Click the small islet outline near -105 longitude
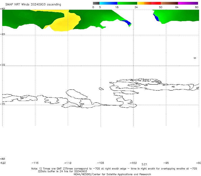201x176 pixels. (x=101, y=89)
